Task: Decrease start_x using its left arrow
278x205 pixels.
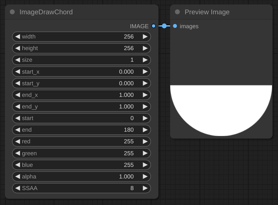Action: click(18, 72)
